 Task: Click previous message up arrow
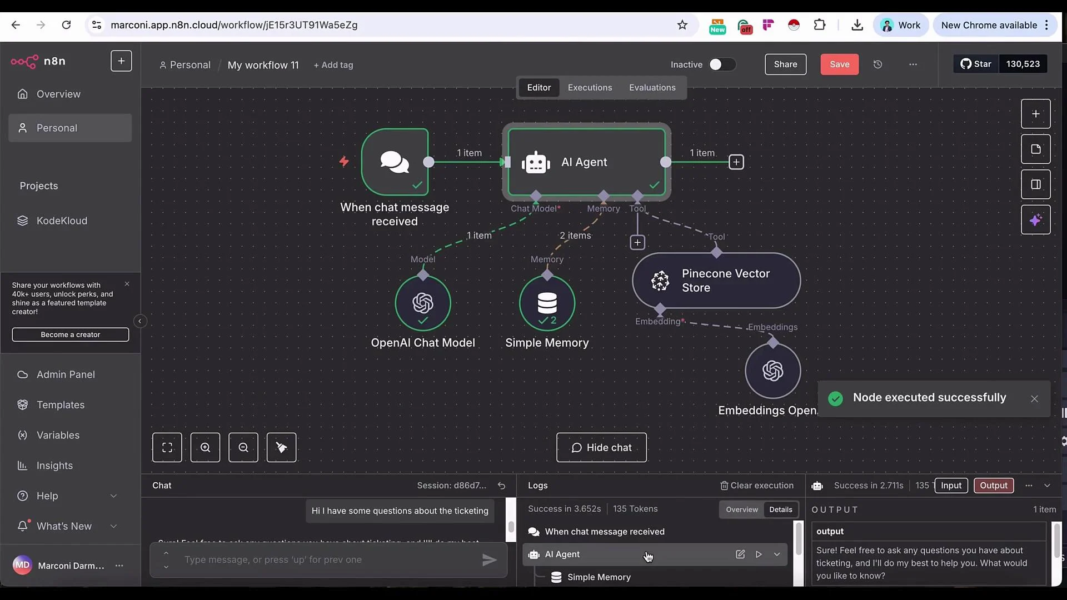pyautogui.click(x=166, y=553)
